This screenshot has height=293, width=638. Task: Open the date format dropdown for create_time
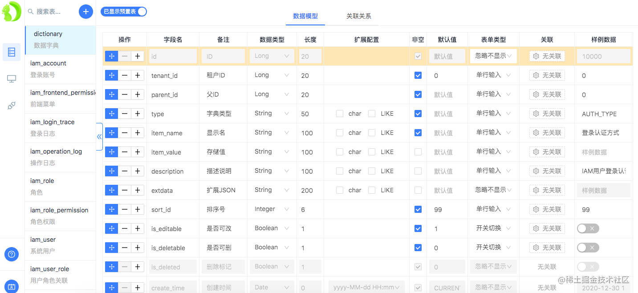pos(367,288)
